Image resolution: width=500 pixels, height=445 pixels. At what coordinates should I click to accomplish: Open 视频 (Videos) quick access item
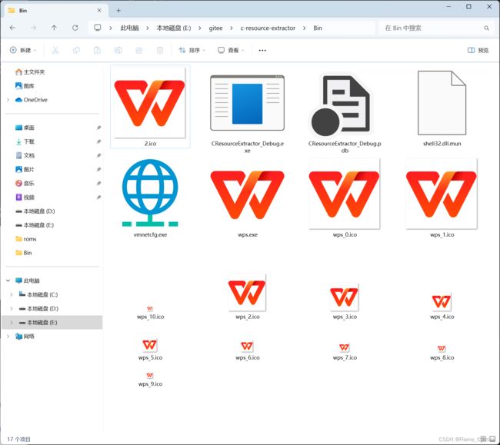click(x=25, y=198)
